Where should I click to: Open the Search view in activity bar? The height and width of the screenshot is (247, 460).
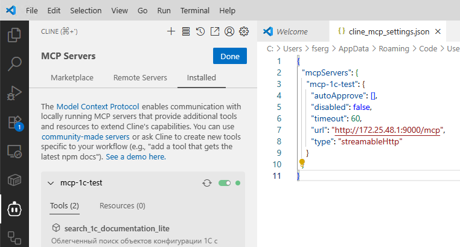click(x=14, y=63)
